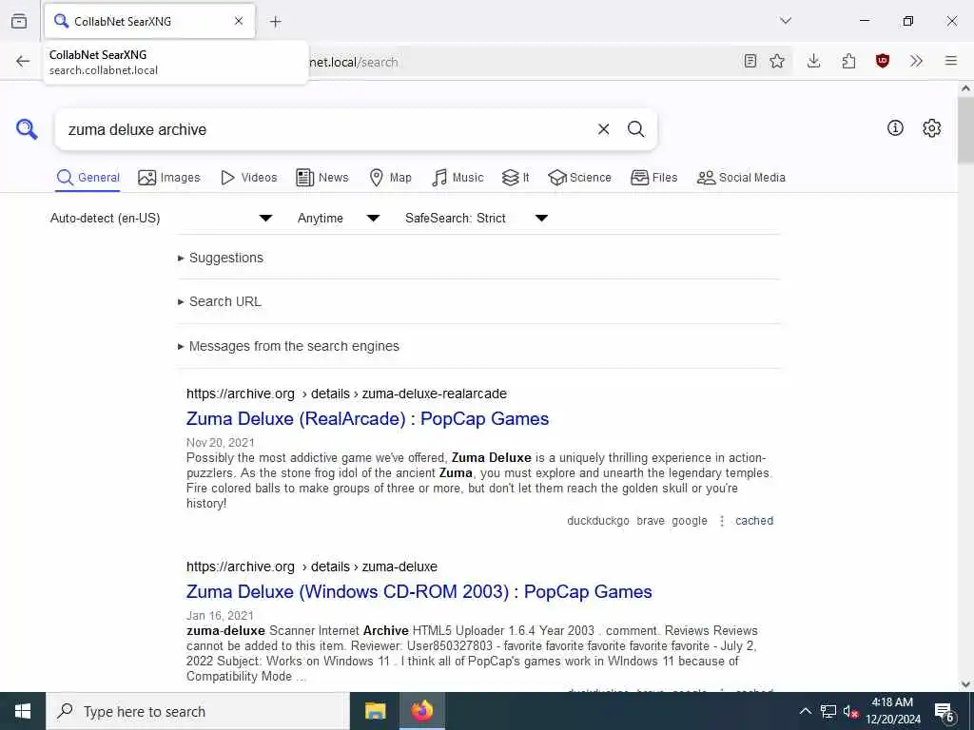Toggle Firefox reader view icon
Screen dimensions: 974x730
coord(750,61)
